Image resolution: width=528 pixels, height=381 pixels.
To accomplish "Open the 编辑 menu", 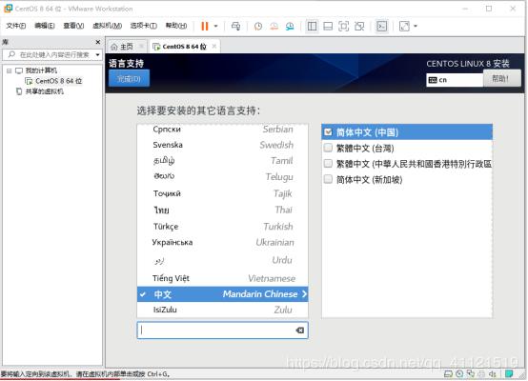I will tap(45, 26).
